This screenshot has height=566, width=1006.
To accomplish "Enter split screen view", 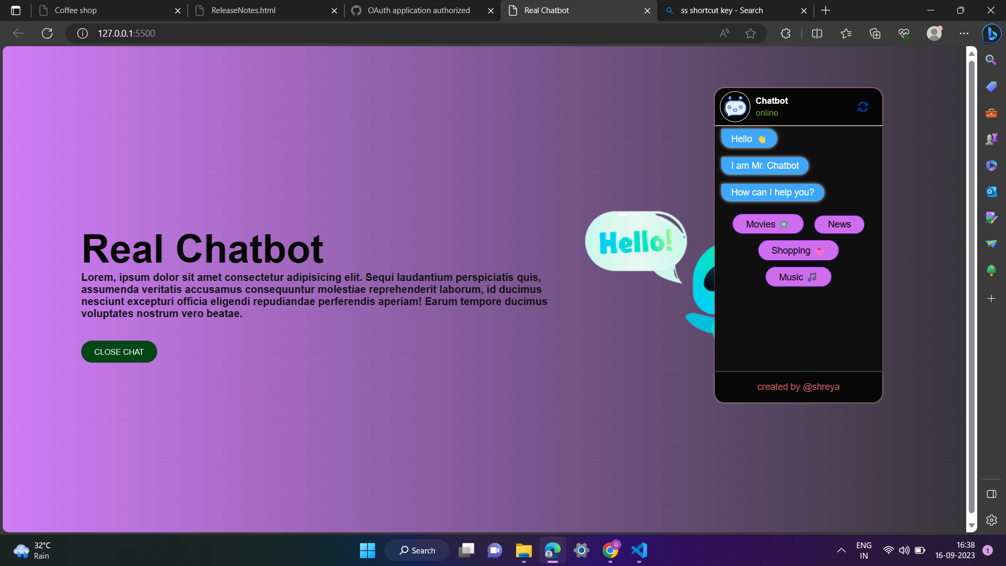I will [x=817, y=33].
